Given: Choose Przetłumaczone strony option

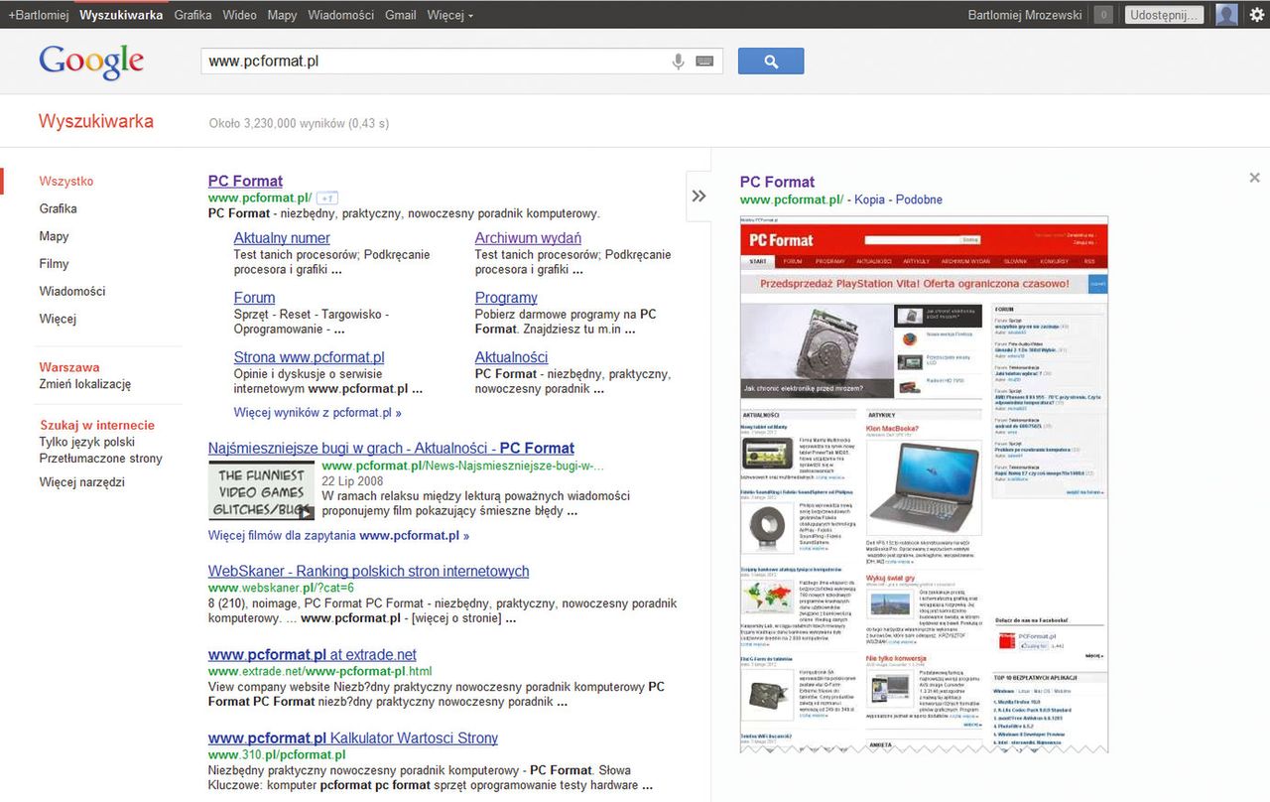Looking at the screenshot, I should [x=100, y=459].
